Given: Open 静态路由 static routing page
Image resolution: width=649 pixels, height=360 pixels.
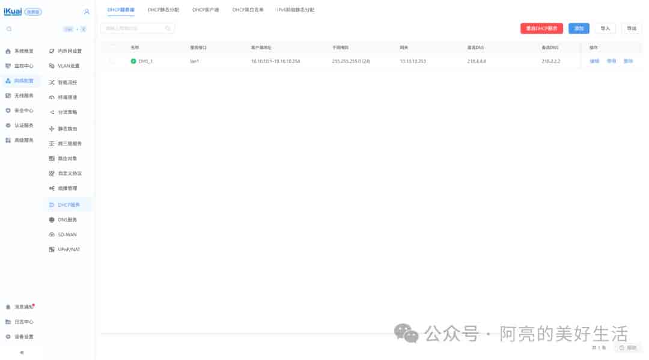Looking at the screenshot, I should coord(63,129).
